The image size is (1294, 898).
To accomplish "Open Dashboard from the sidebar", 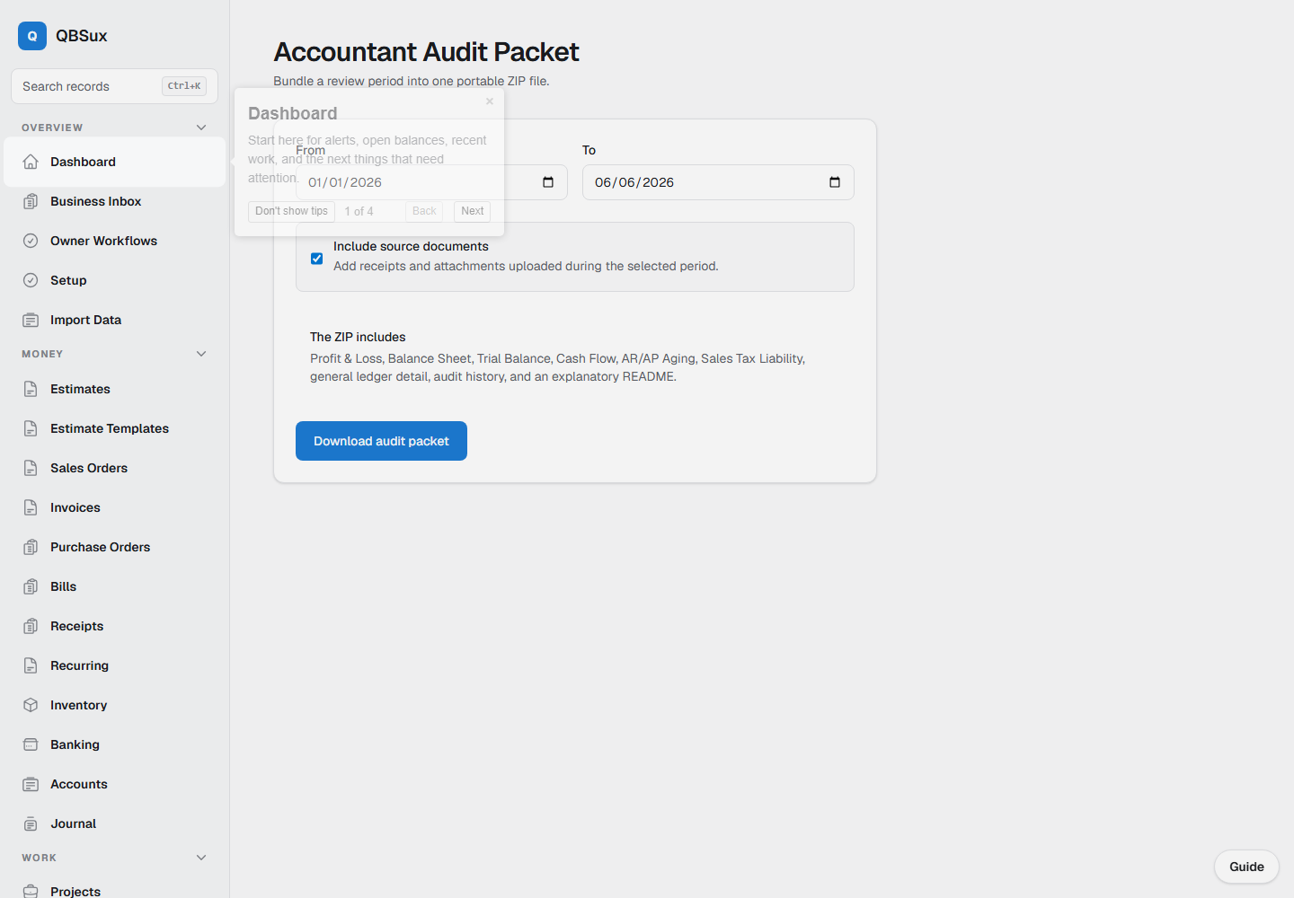I will pyautogui.click(x=114, y=162).
